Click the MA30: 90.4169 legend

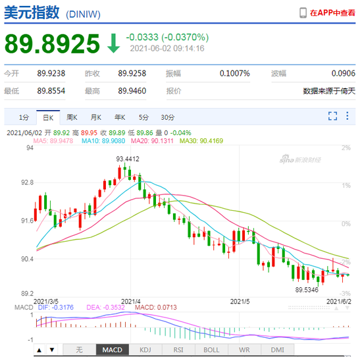pos(201,141)
